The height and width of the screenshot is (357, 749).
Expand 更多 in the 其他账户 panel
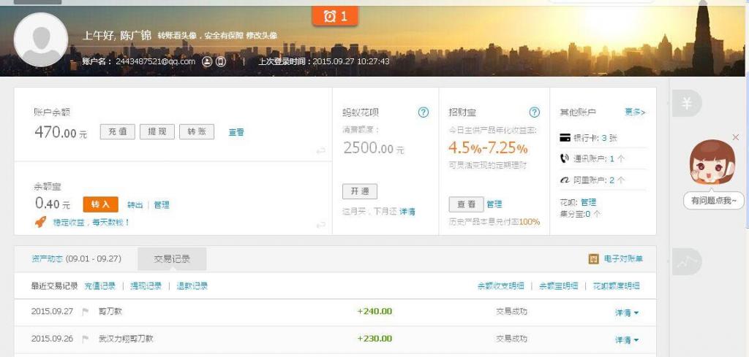[x=635, y=112]
